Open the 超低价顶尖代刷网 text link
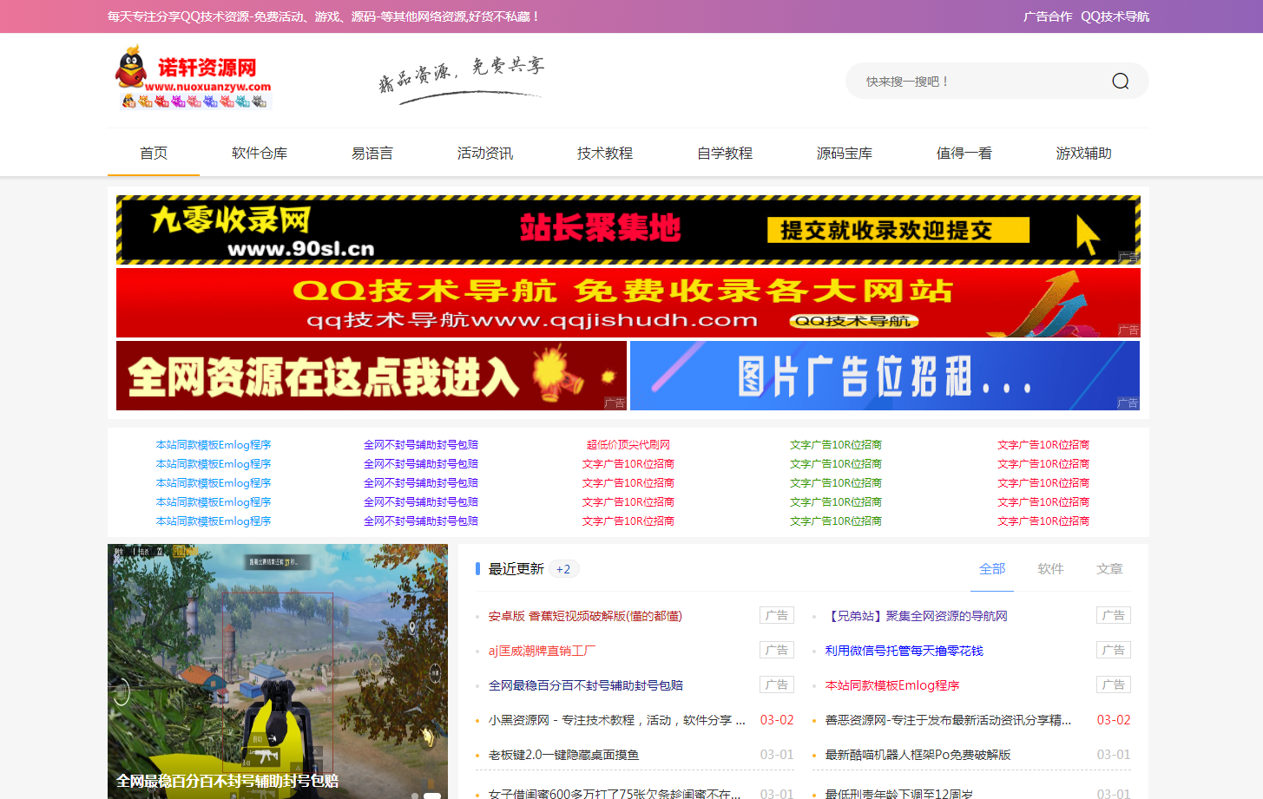 628,445
